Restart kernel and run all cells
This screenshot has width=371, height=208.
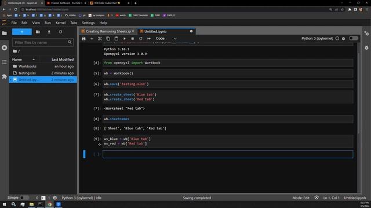(149, 39)
